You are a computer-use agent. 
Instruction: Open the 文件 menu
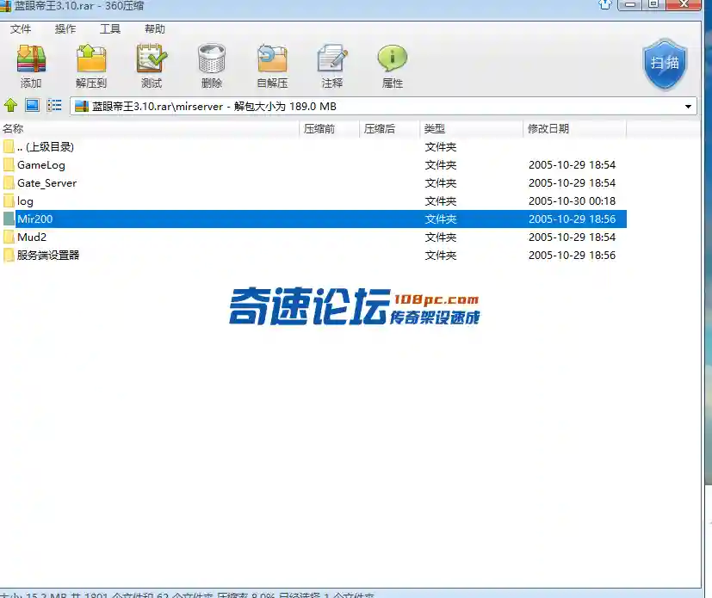21,29
